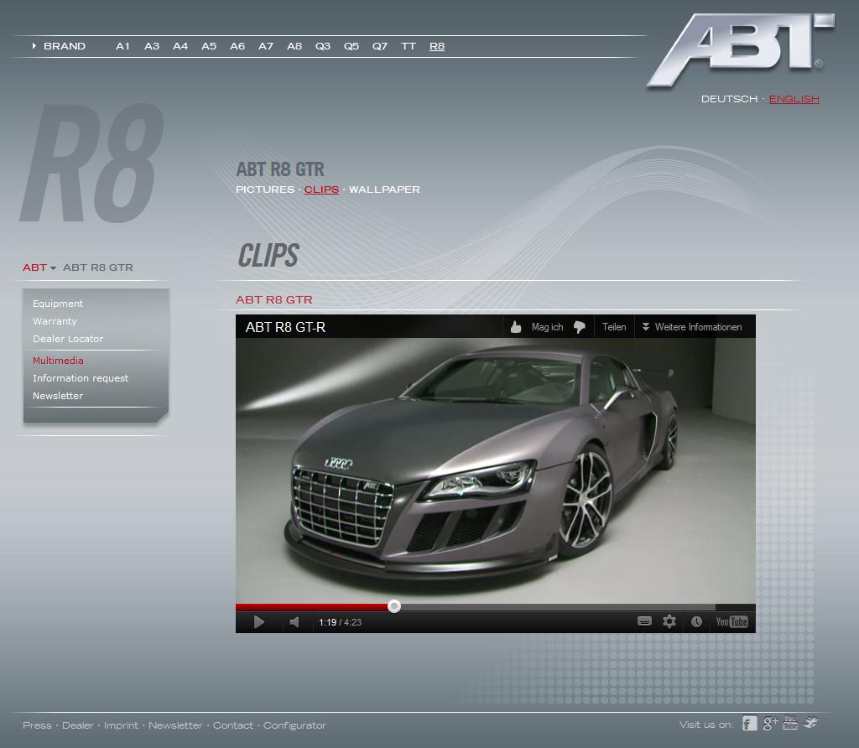Mute the video with the speaker icon
The height and width of the screenshot is (748, 859).
pos(294,622)
